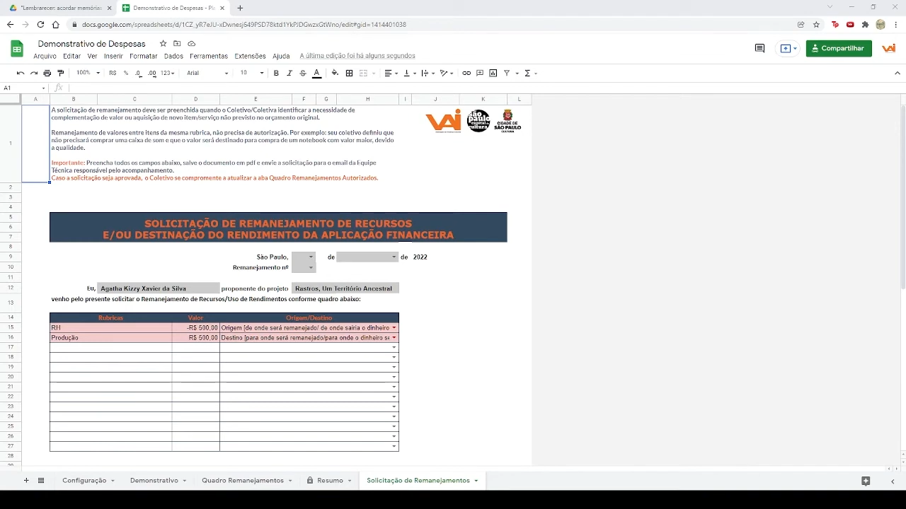The height and width of the screenshot is (509, 906).
Task: Open comment history icon
Action: point(759,48)
